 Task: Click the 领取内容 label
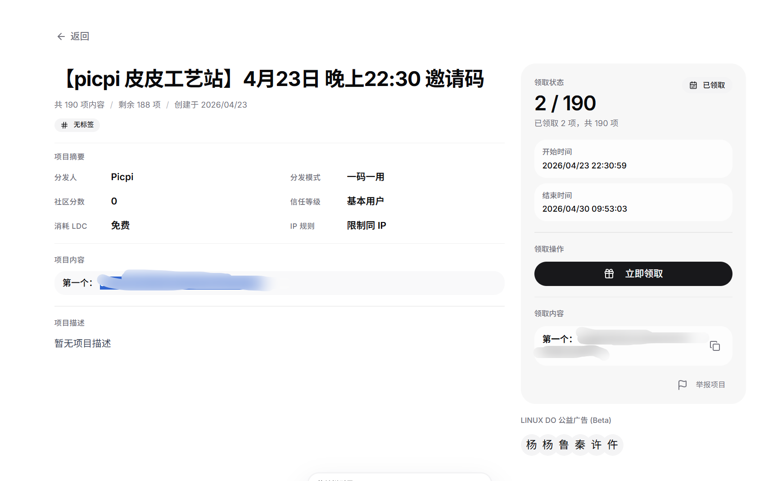click(x=549, y=313)
